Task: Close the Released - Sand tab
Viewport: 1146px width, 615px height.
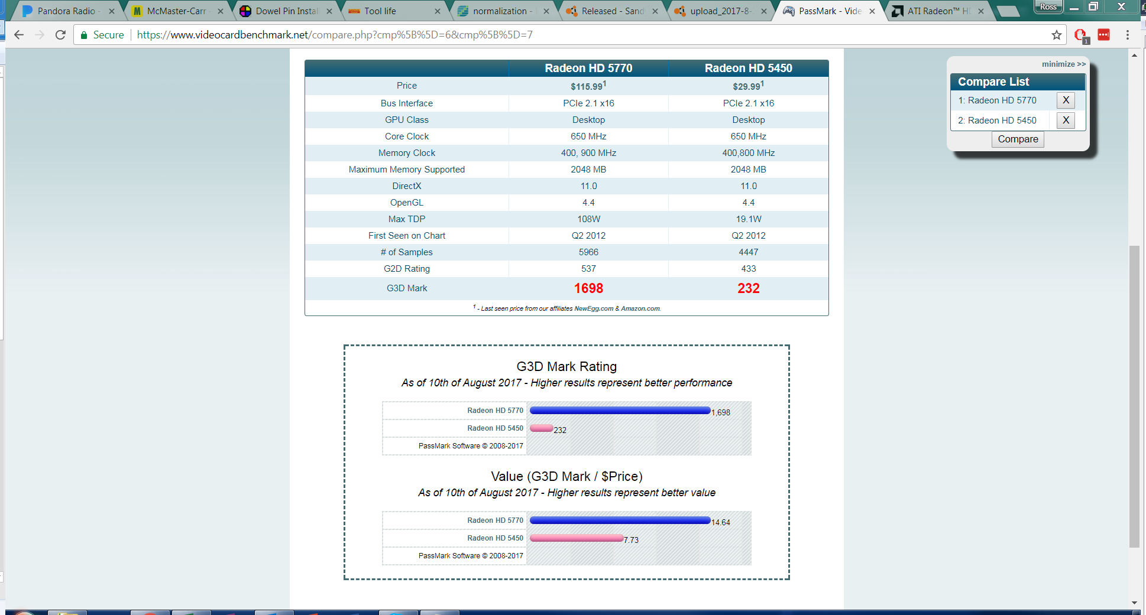Action: 655,11
